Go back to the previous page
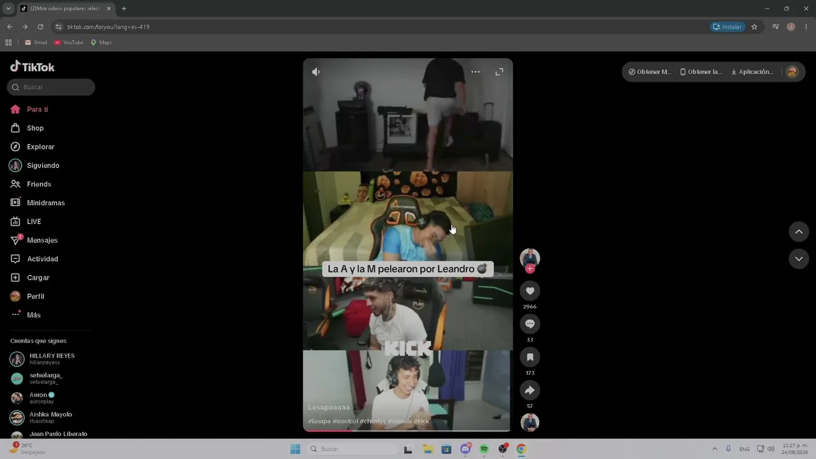The height and width of the screenshot is (459, 816). [x=10, y=27]
